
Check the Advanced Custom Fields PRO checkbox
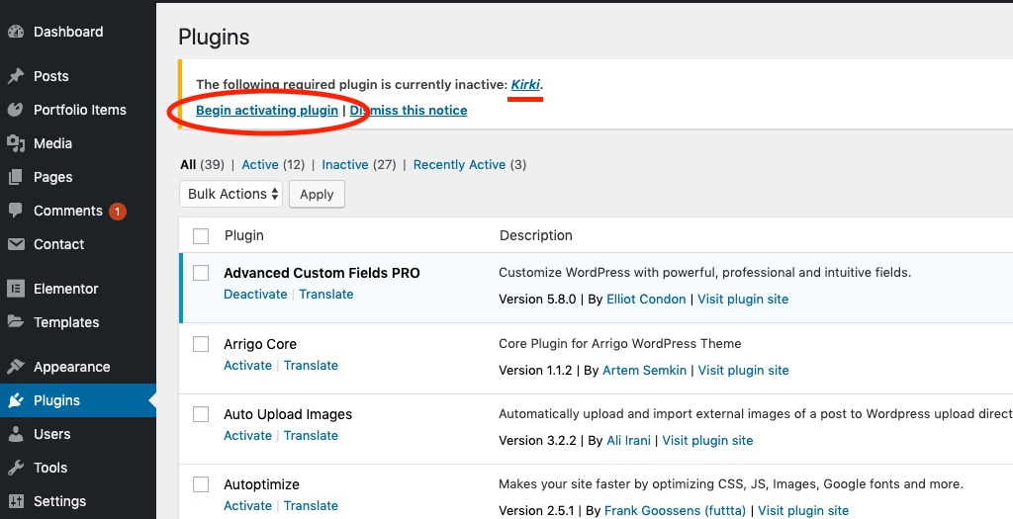201,273
